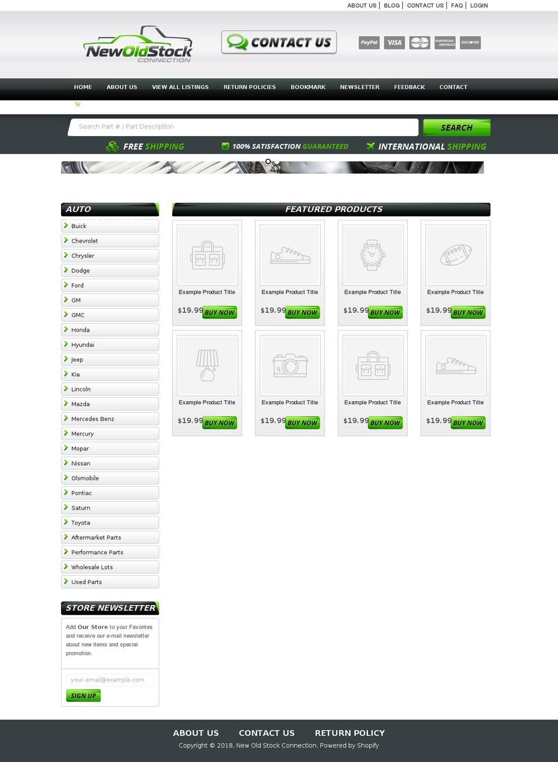Screen dimensions: 558x762
Task: Click the Login link
Action: coord(479,5)
